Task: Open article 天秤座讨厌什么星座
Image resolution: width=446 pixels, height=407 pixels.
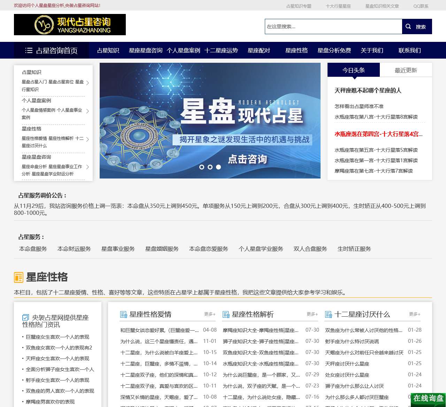Action: tap(347, 364)
